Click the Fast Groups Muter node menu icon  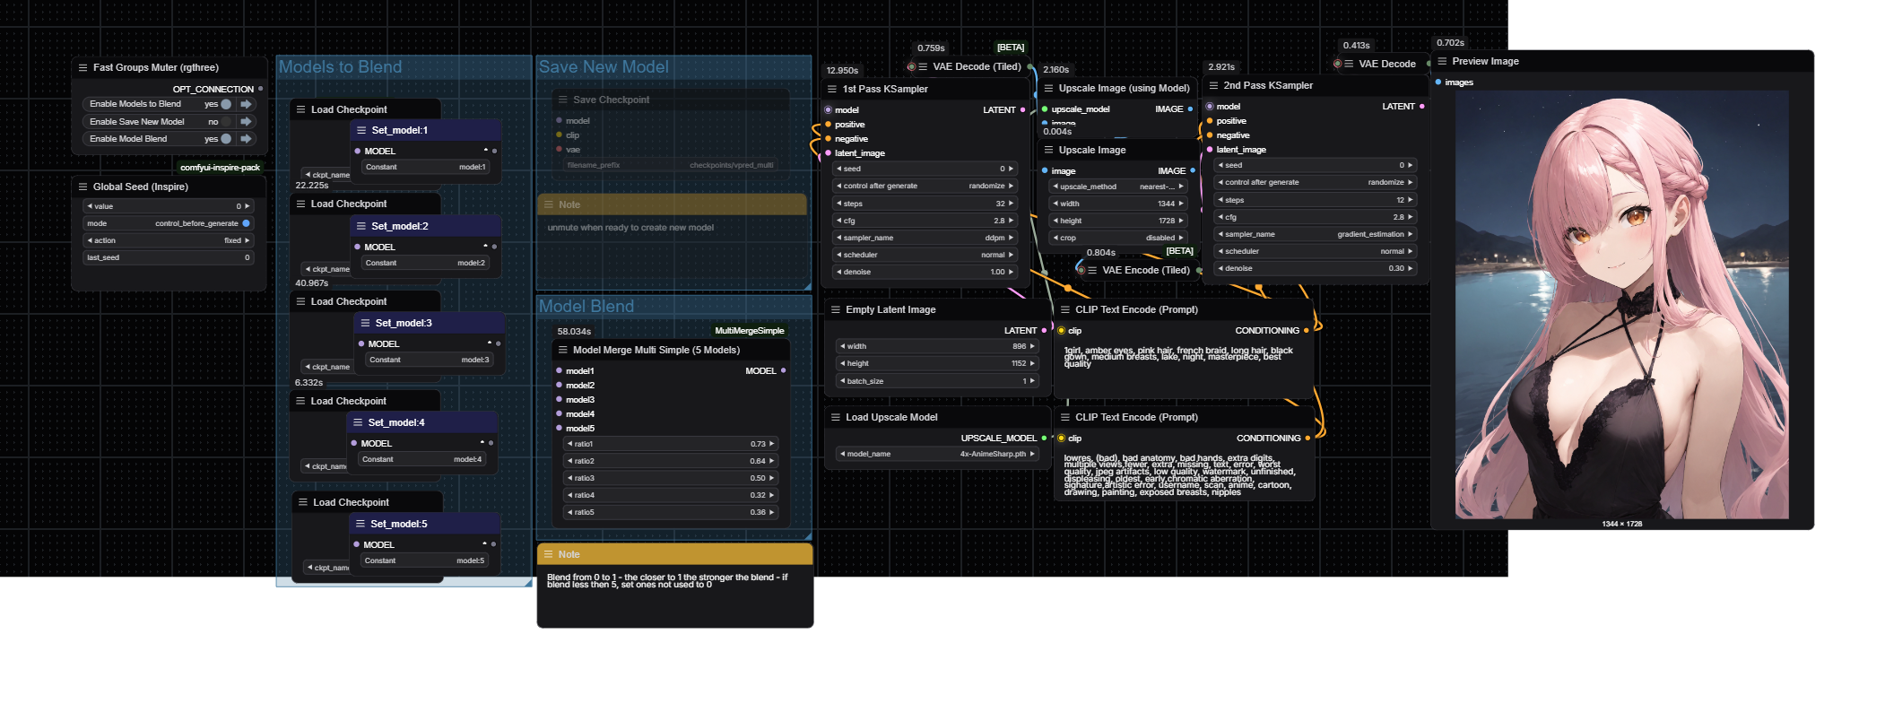click(83, 68)
